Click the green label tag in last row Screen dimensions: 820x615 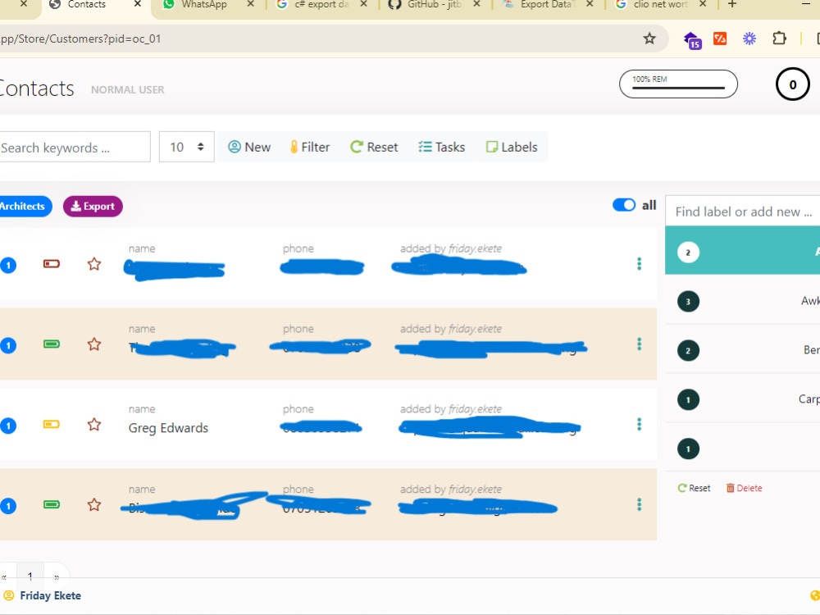point(51,504)
